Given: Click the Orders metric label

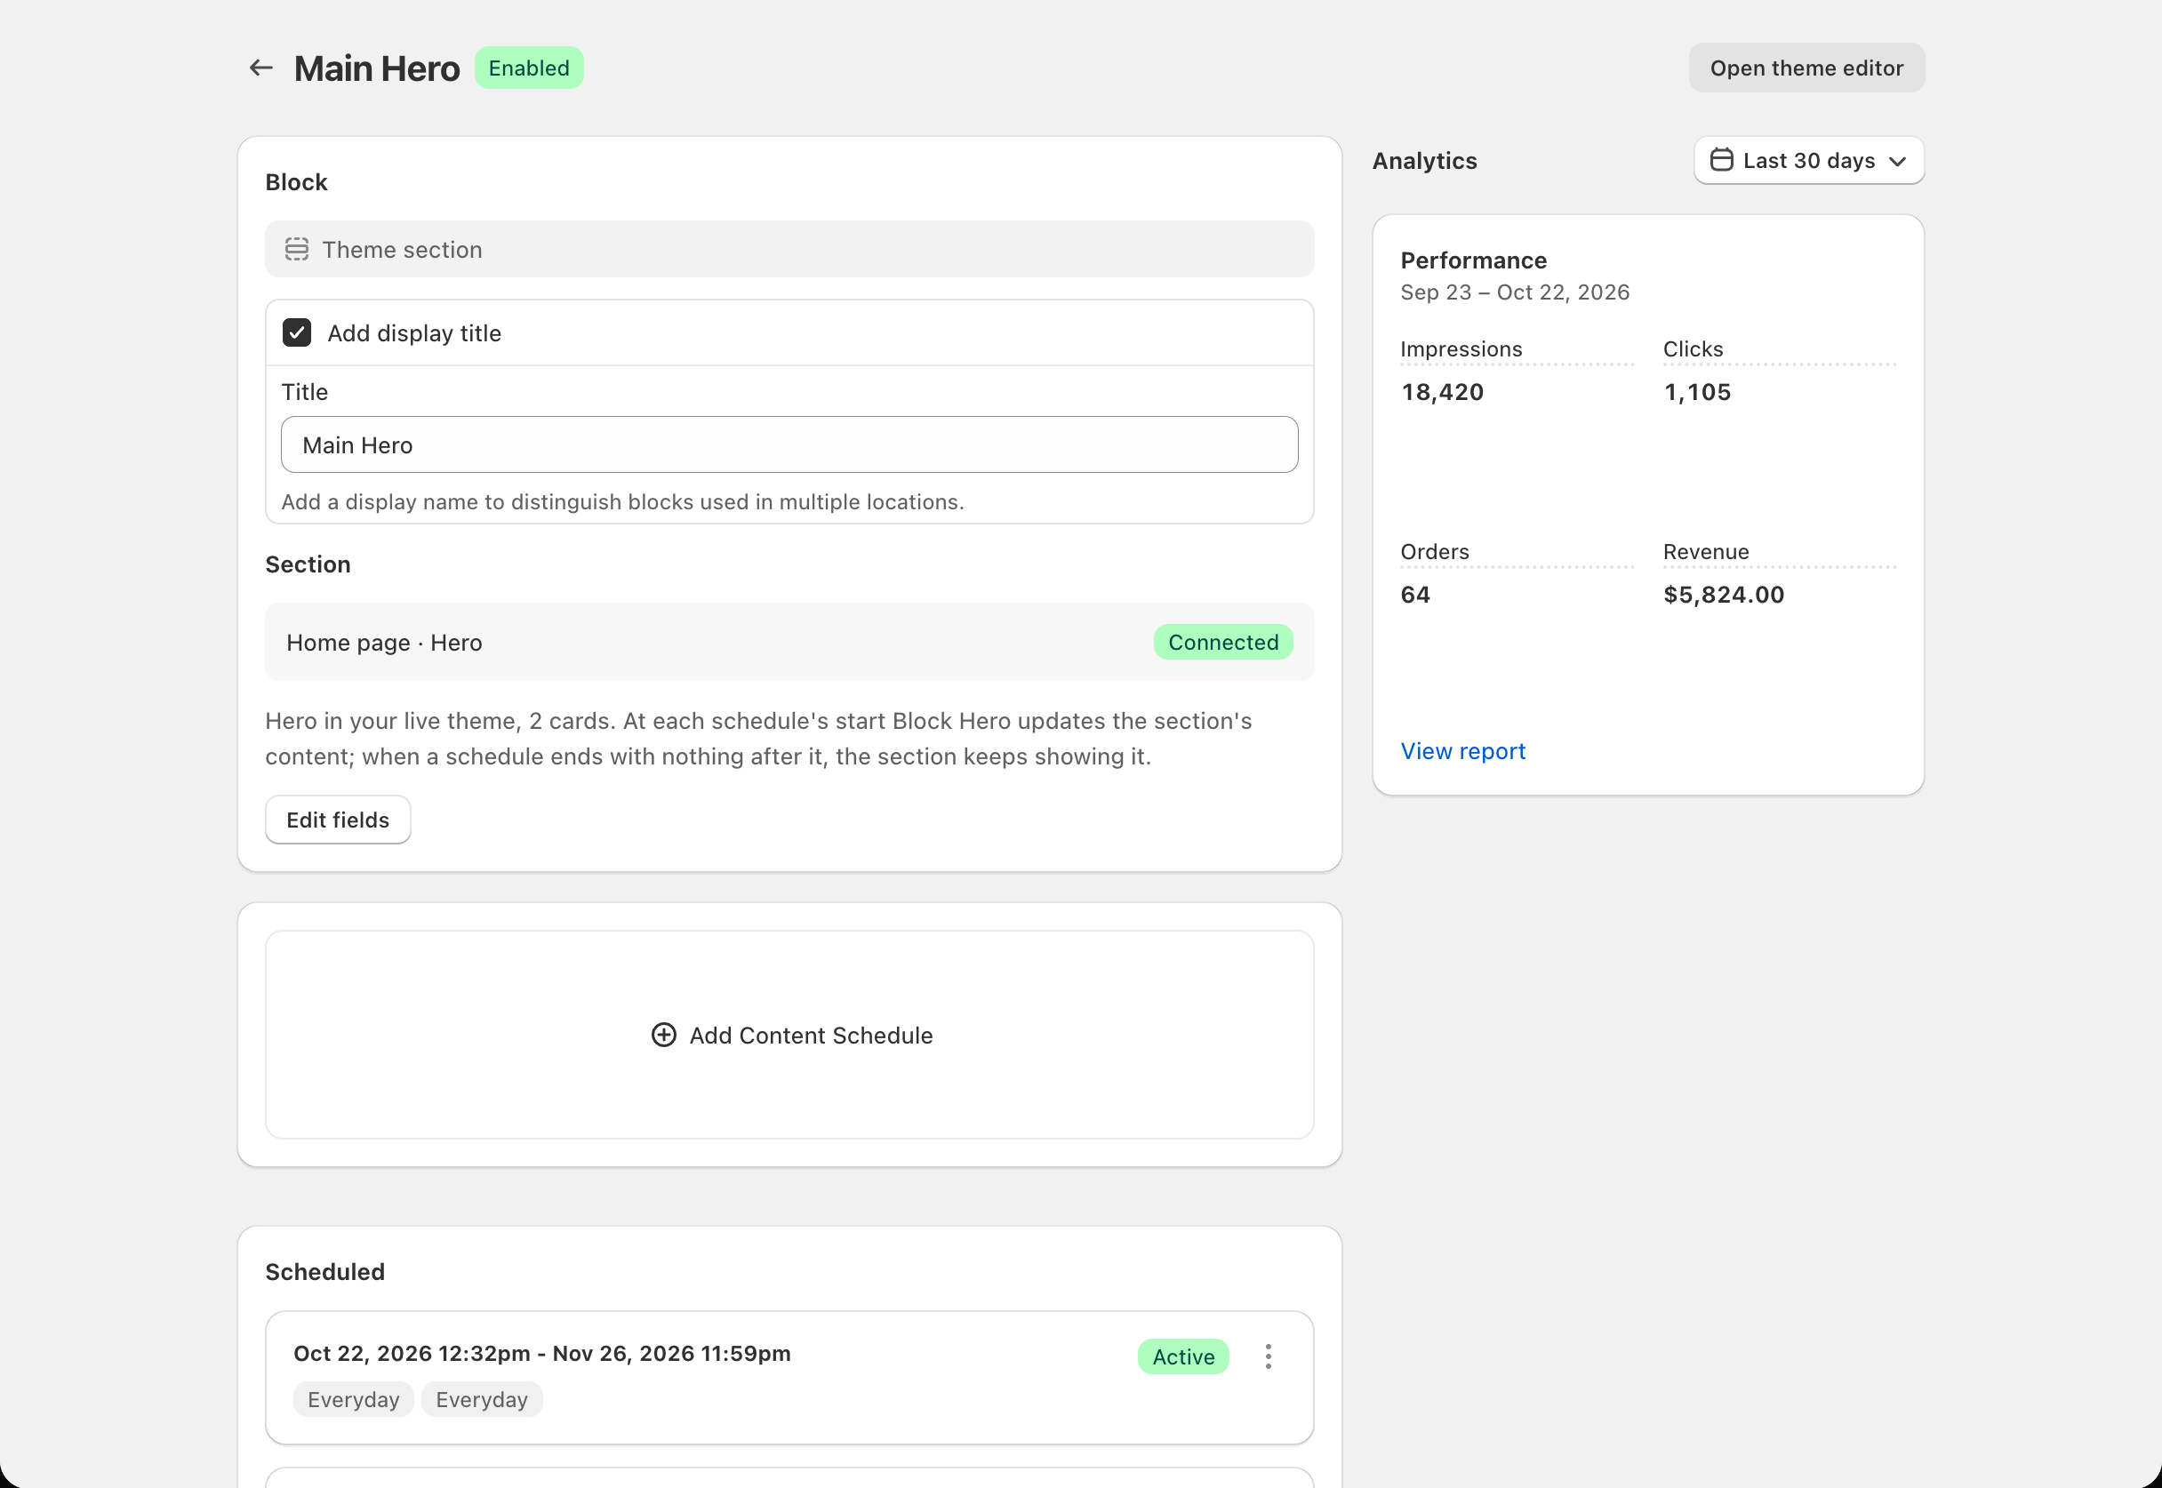Looking at the screenshot, I should click(1435, 552).
